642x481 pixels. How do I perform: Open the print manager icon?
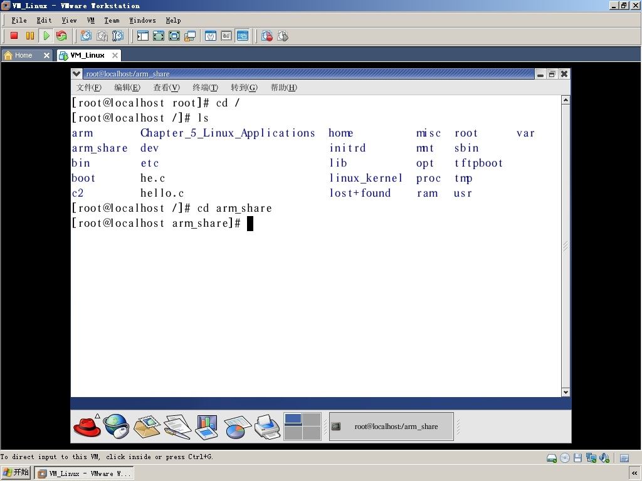(267, 427)
